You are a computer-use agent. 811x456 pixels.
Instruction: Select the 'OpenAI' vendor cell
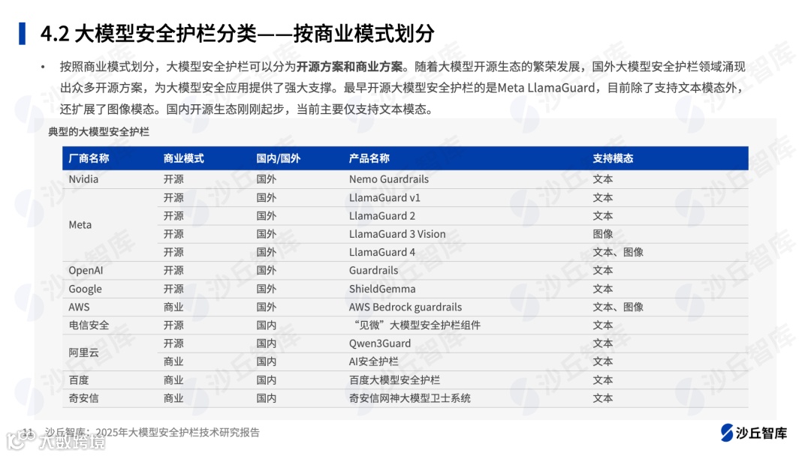click(86, 271)
